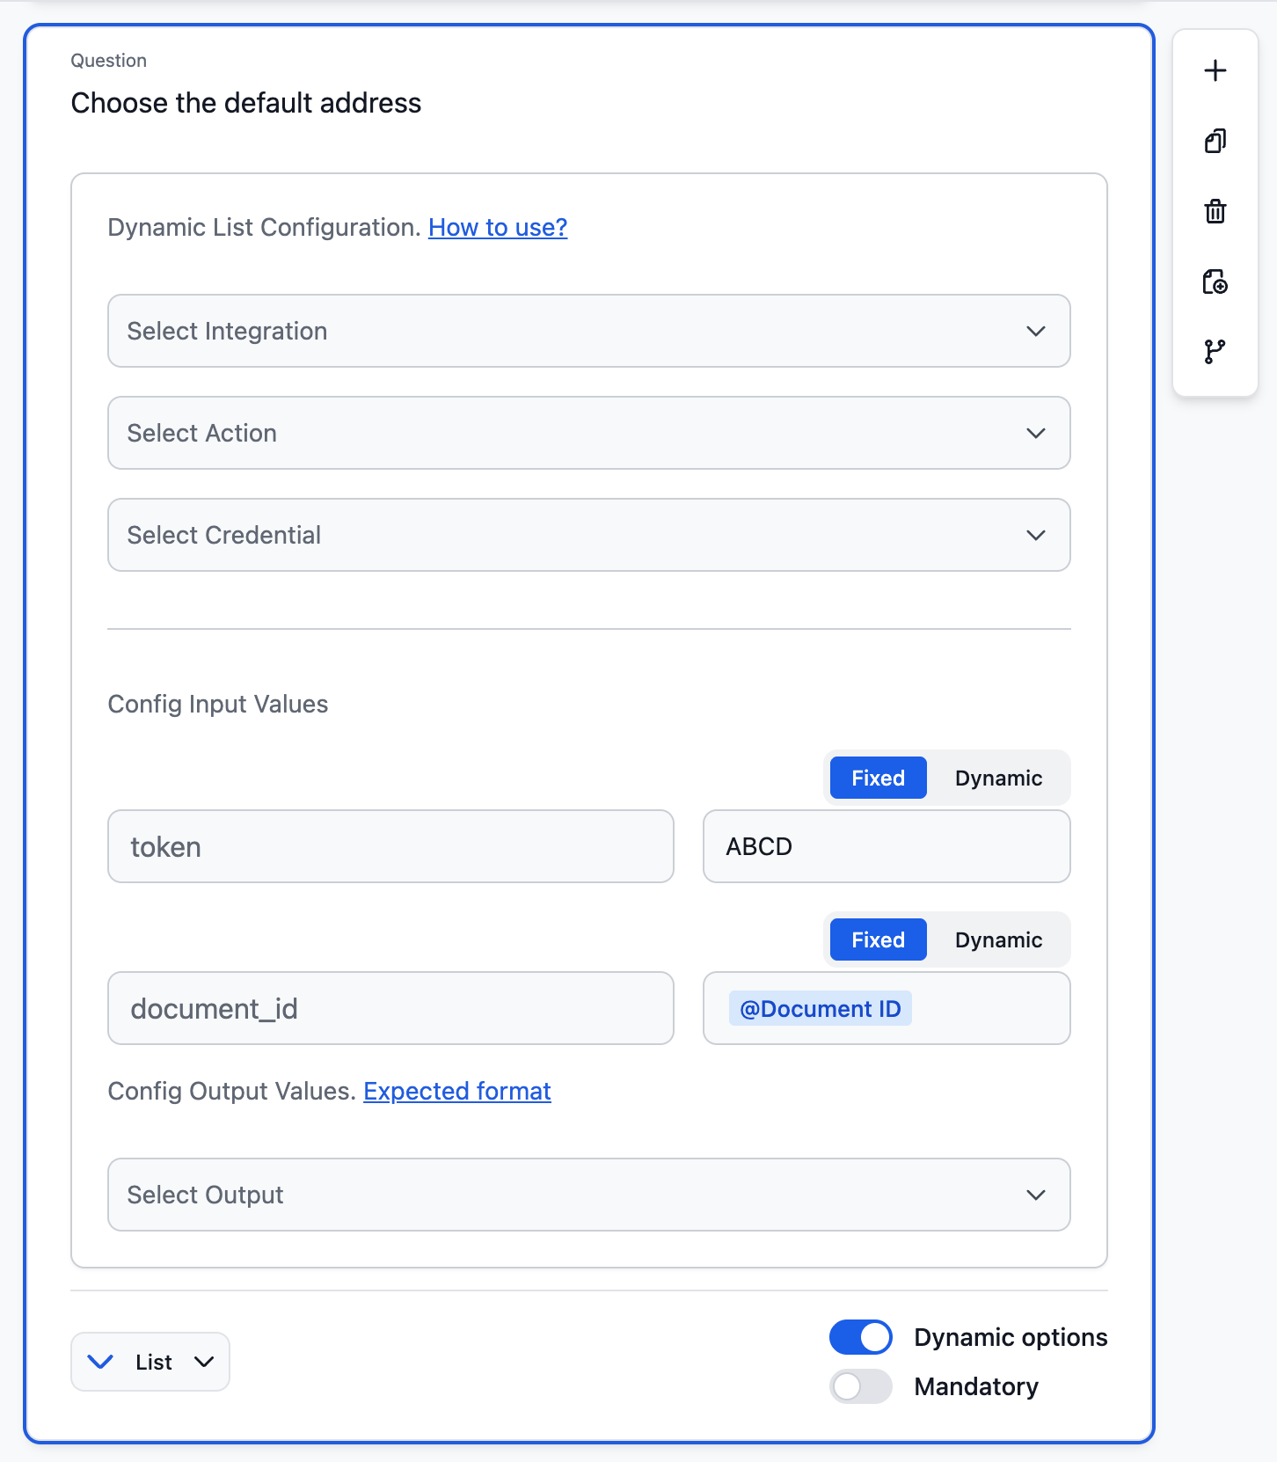Open the How to use link
Screen dimensions: 1277x1462
[x=497, y=227]
